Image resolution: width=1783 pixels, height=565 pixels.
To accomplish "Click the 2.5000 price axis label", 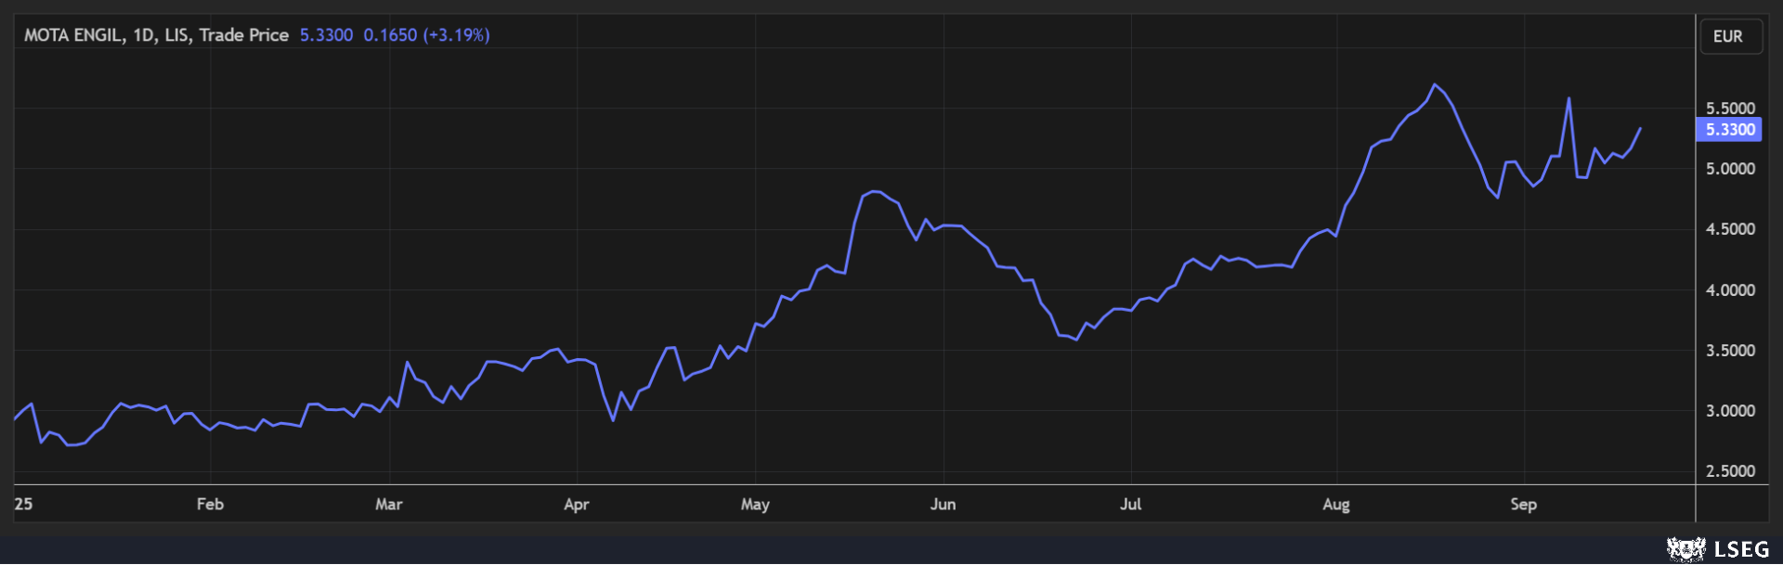I will [x=1730, y=471].
